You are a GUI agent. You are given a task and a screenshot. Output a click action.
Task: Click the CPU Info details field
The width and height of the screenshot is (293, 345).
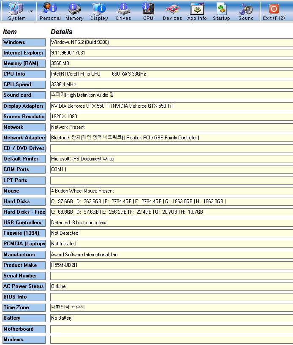tap(171, 74)
